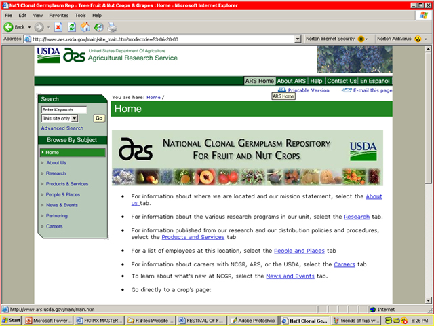The width and height of the screenshot is (434, 326).
Task: Click the Research link in body text
Action: 357,217
